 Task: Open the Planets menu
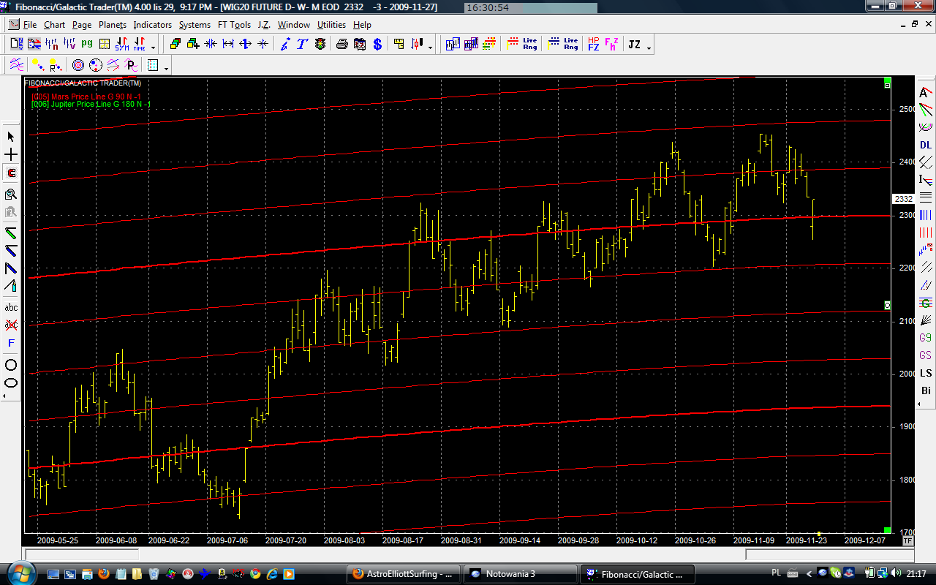(113, 25)
